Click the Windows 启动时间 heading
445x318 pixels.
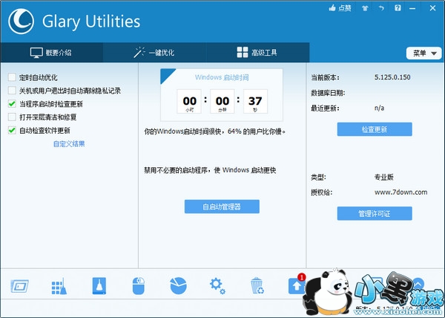pyautogui.click(x=222, y=77)
